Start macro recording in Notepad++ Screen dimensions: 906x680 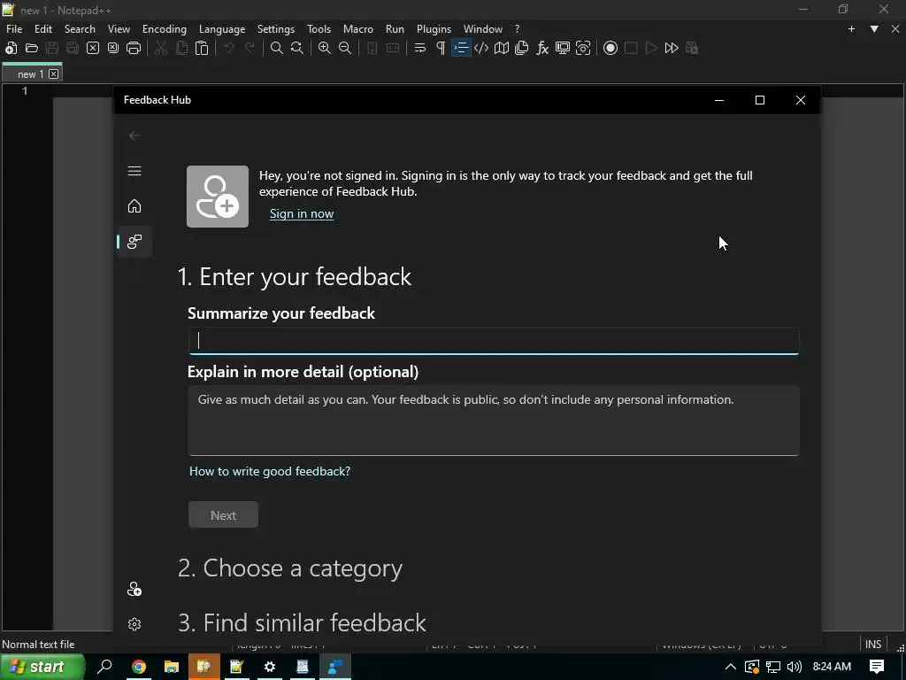click(x=610, y=48)
